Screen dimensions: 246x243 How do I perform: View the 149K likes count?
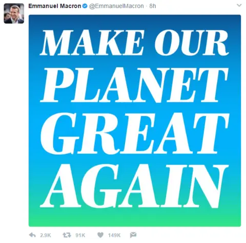pos(114,235)
